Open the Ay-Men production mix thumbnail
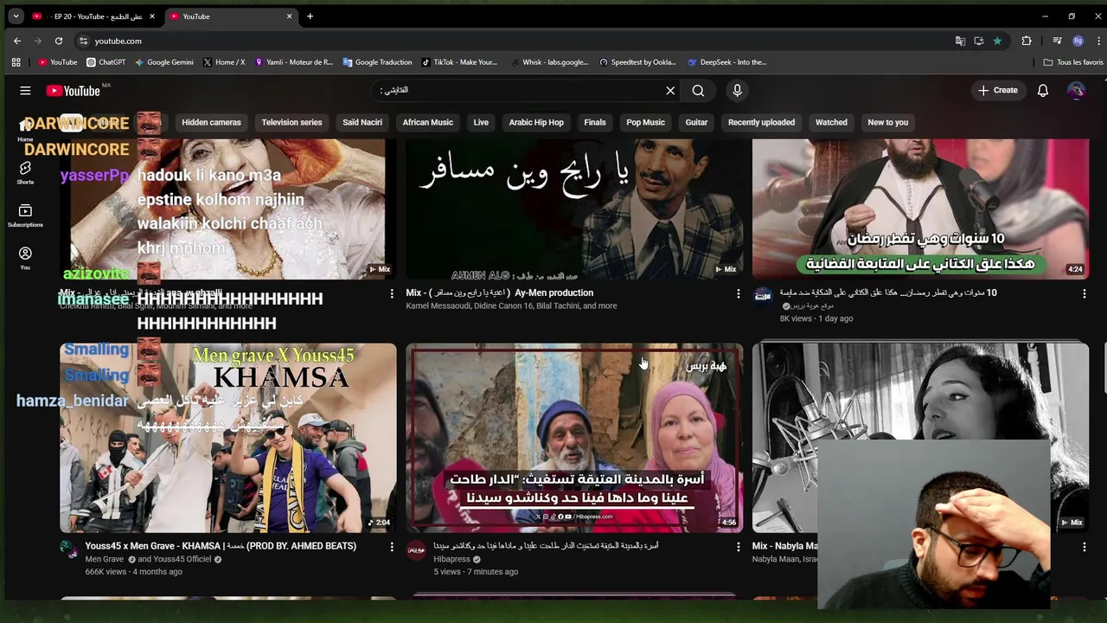 (574, 209)
